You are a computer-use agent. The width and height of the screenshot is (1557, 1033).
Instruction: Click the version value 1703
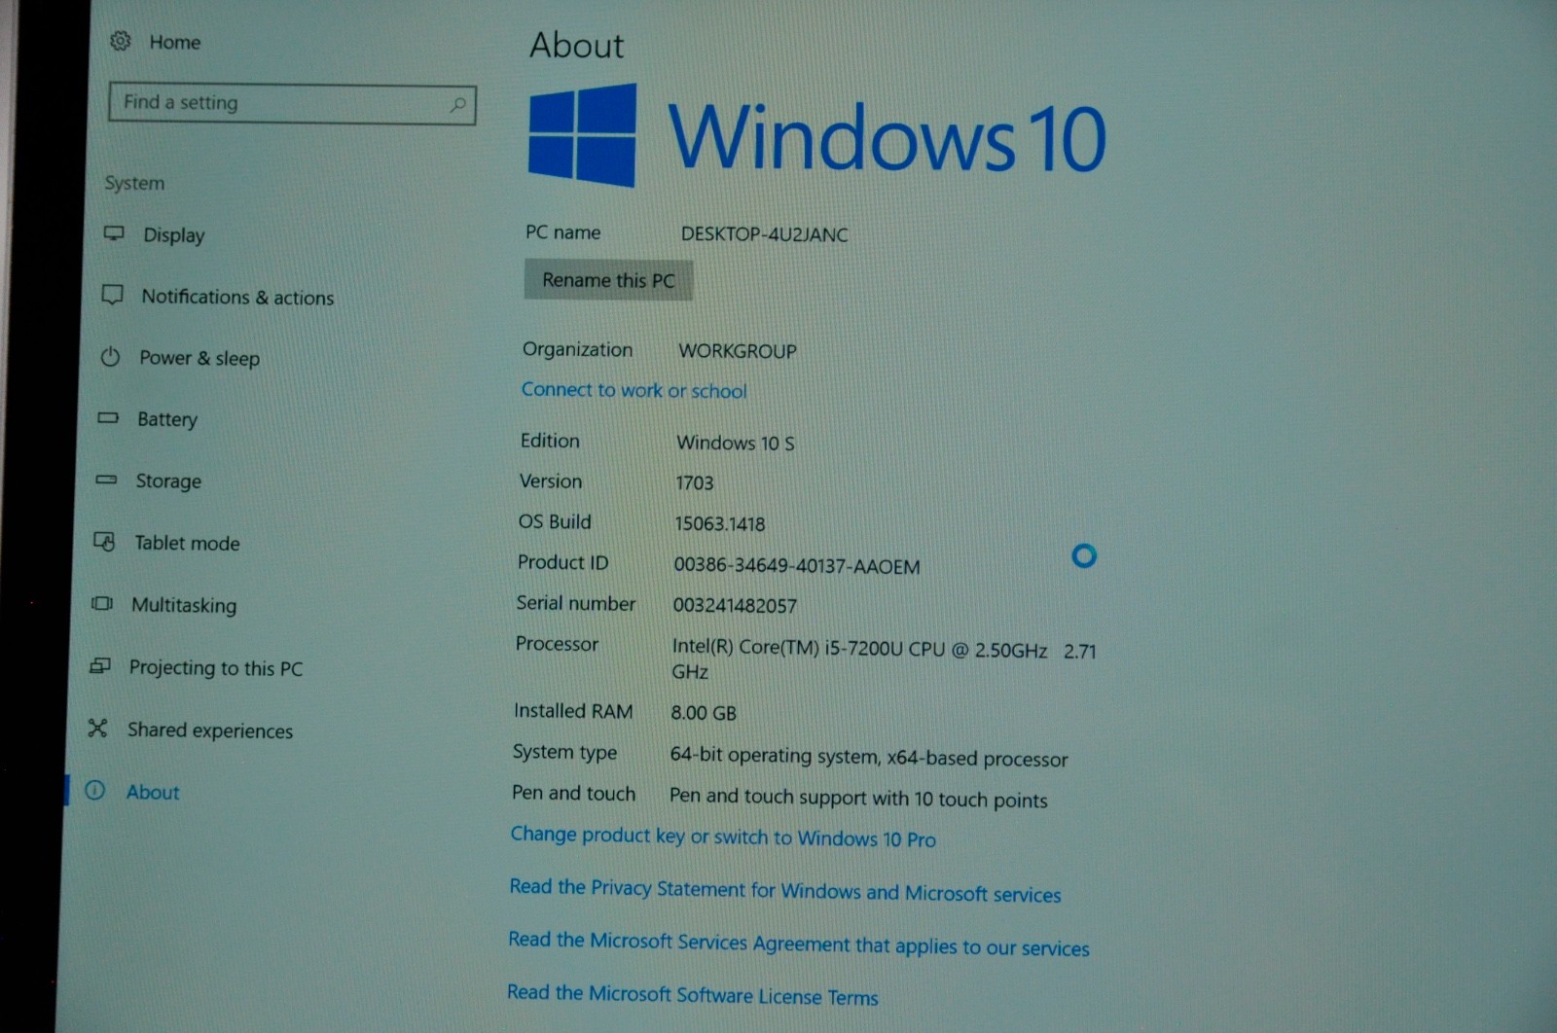[695, 483]
